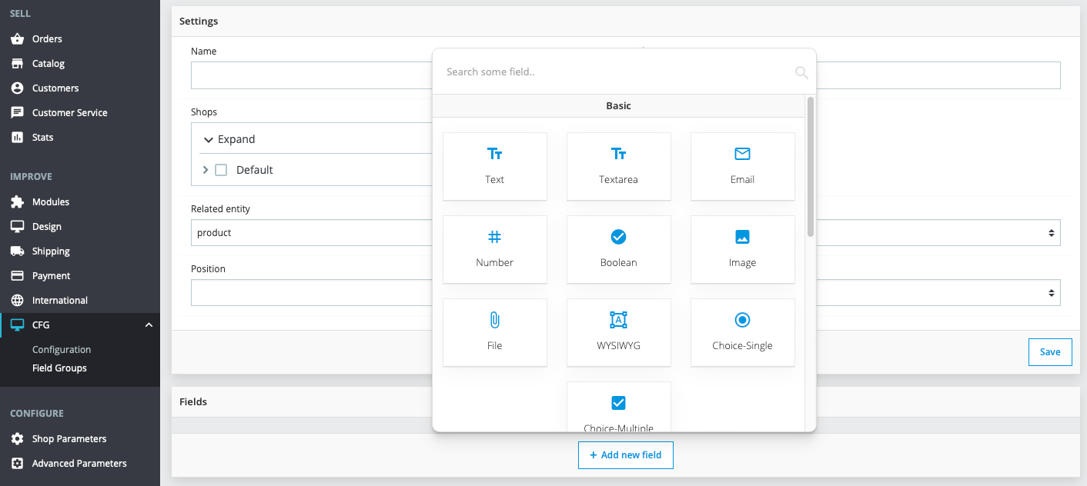Switch to the Field Groups page
Screen dimensions: 1087x486
pyautogui.click(x=58, y=368)
